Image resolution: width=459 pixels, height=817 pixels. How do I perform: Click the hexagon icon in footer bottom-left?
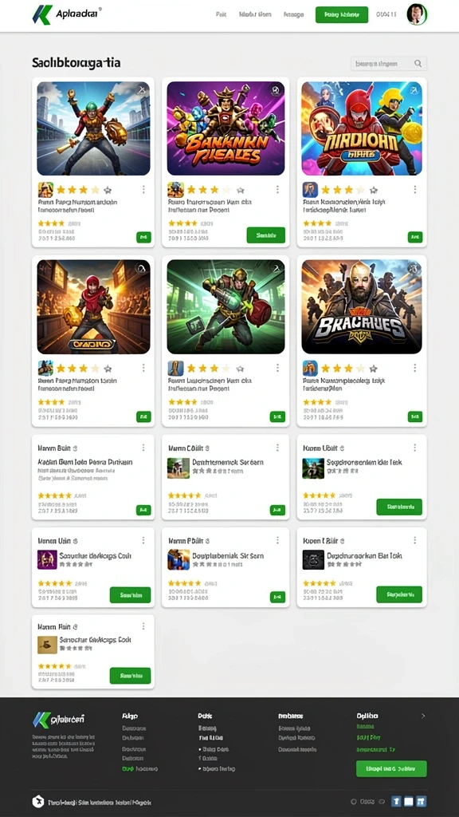37,802
